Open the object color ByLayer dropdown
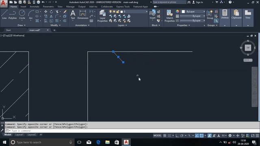Viewport: 260px width, 146px height. point(193,12)
